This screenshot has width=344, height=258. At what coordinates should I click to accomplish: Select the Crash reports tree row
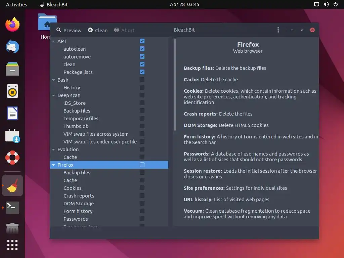coord(109,196)
